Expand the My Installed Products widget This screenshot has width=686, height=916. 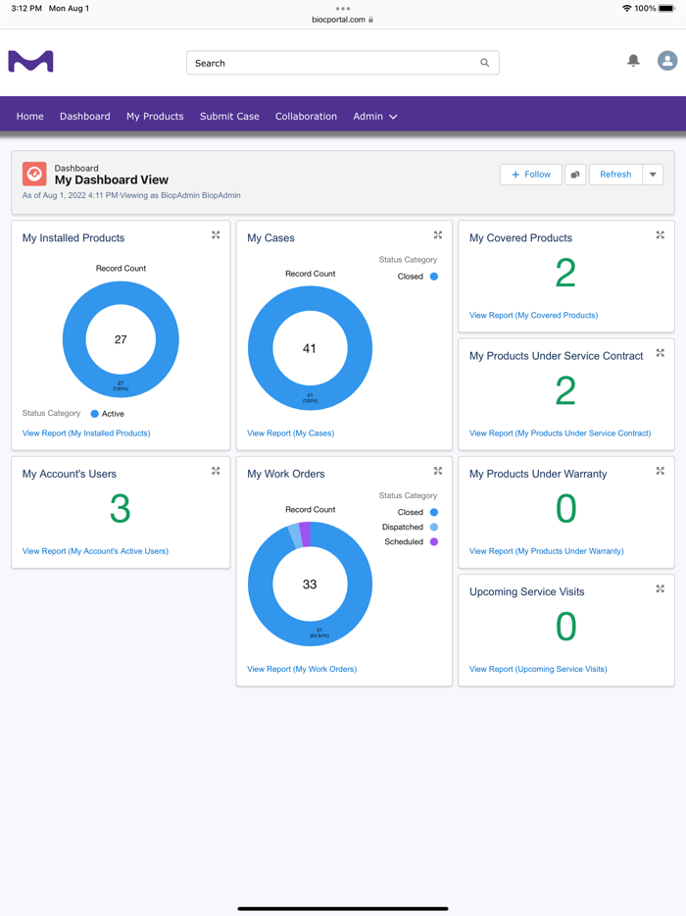tap(216, 234)
